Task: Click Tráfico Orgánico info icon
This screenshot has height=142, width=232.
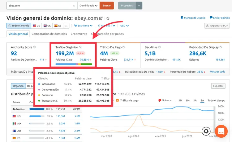Action: [x=80, y=47]
